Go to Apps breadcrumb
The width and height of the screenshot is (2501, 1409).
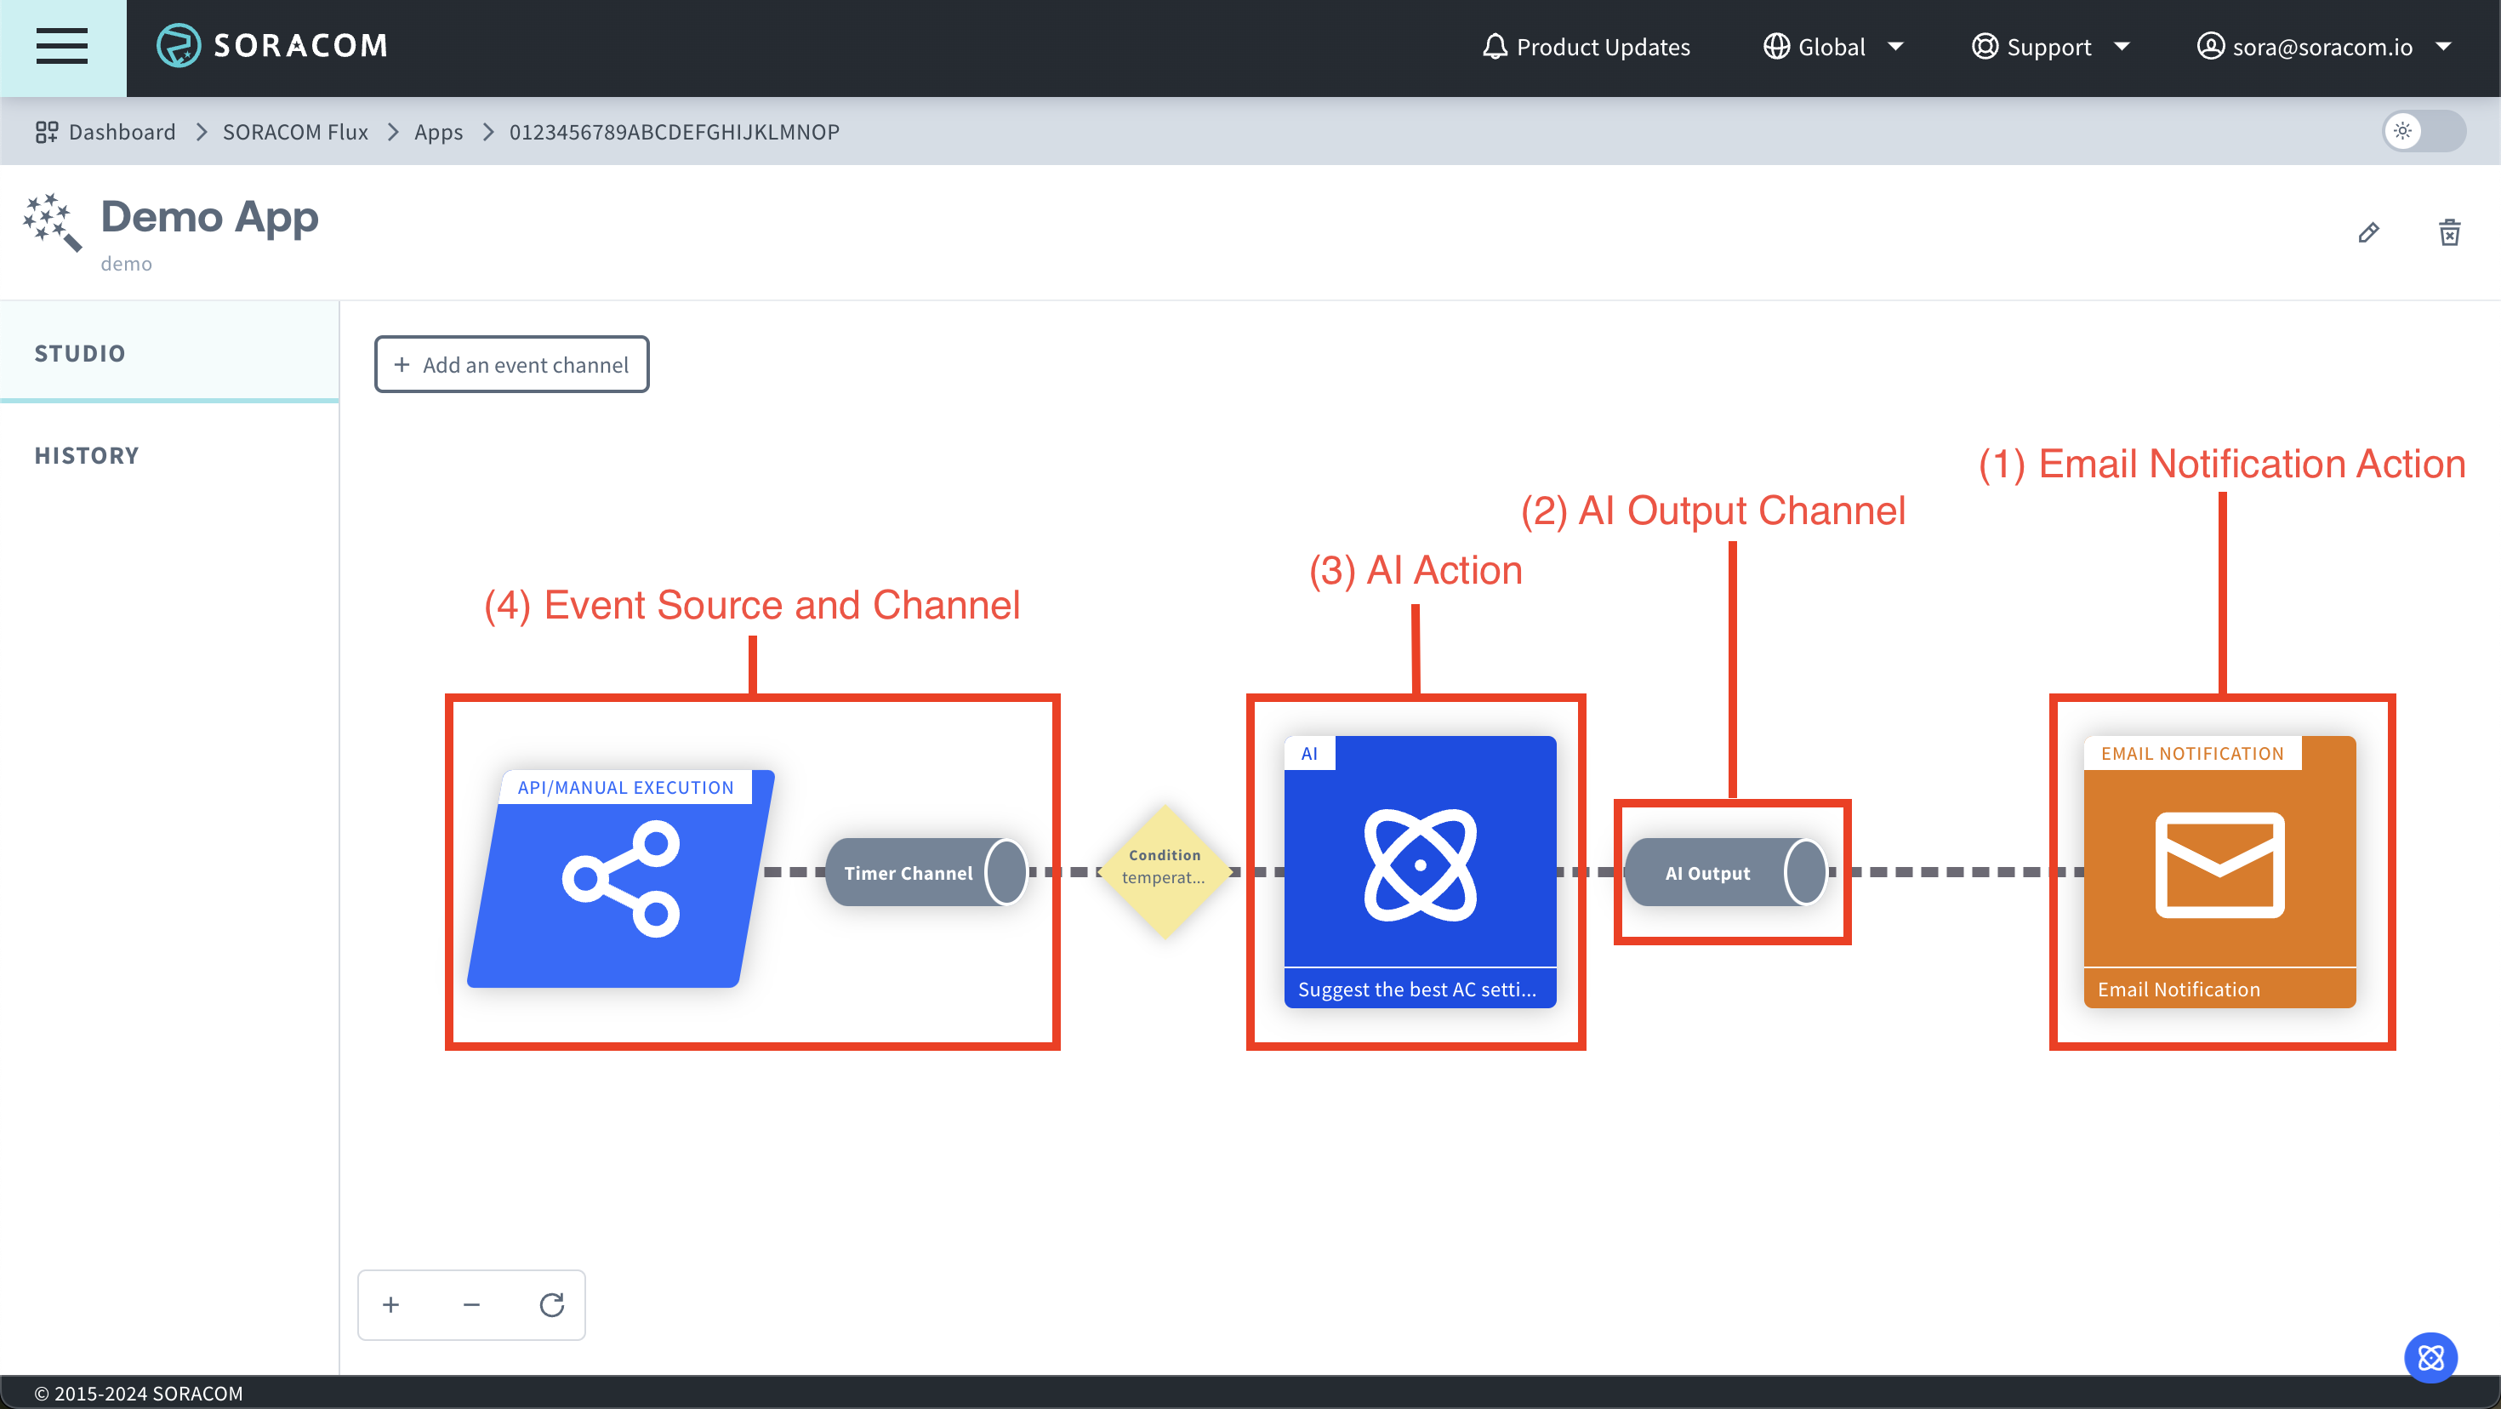pos(439,131)
